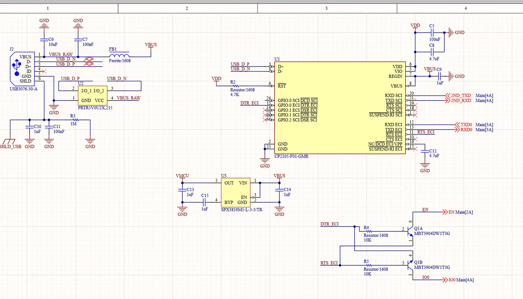The image size is (523, 299).
Task: Select capacitor C10 1nF symbol
Action: coord(29,127)
